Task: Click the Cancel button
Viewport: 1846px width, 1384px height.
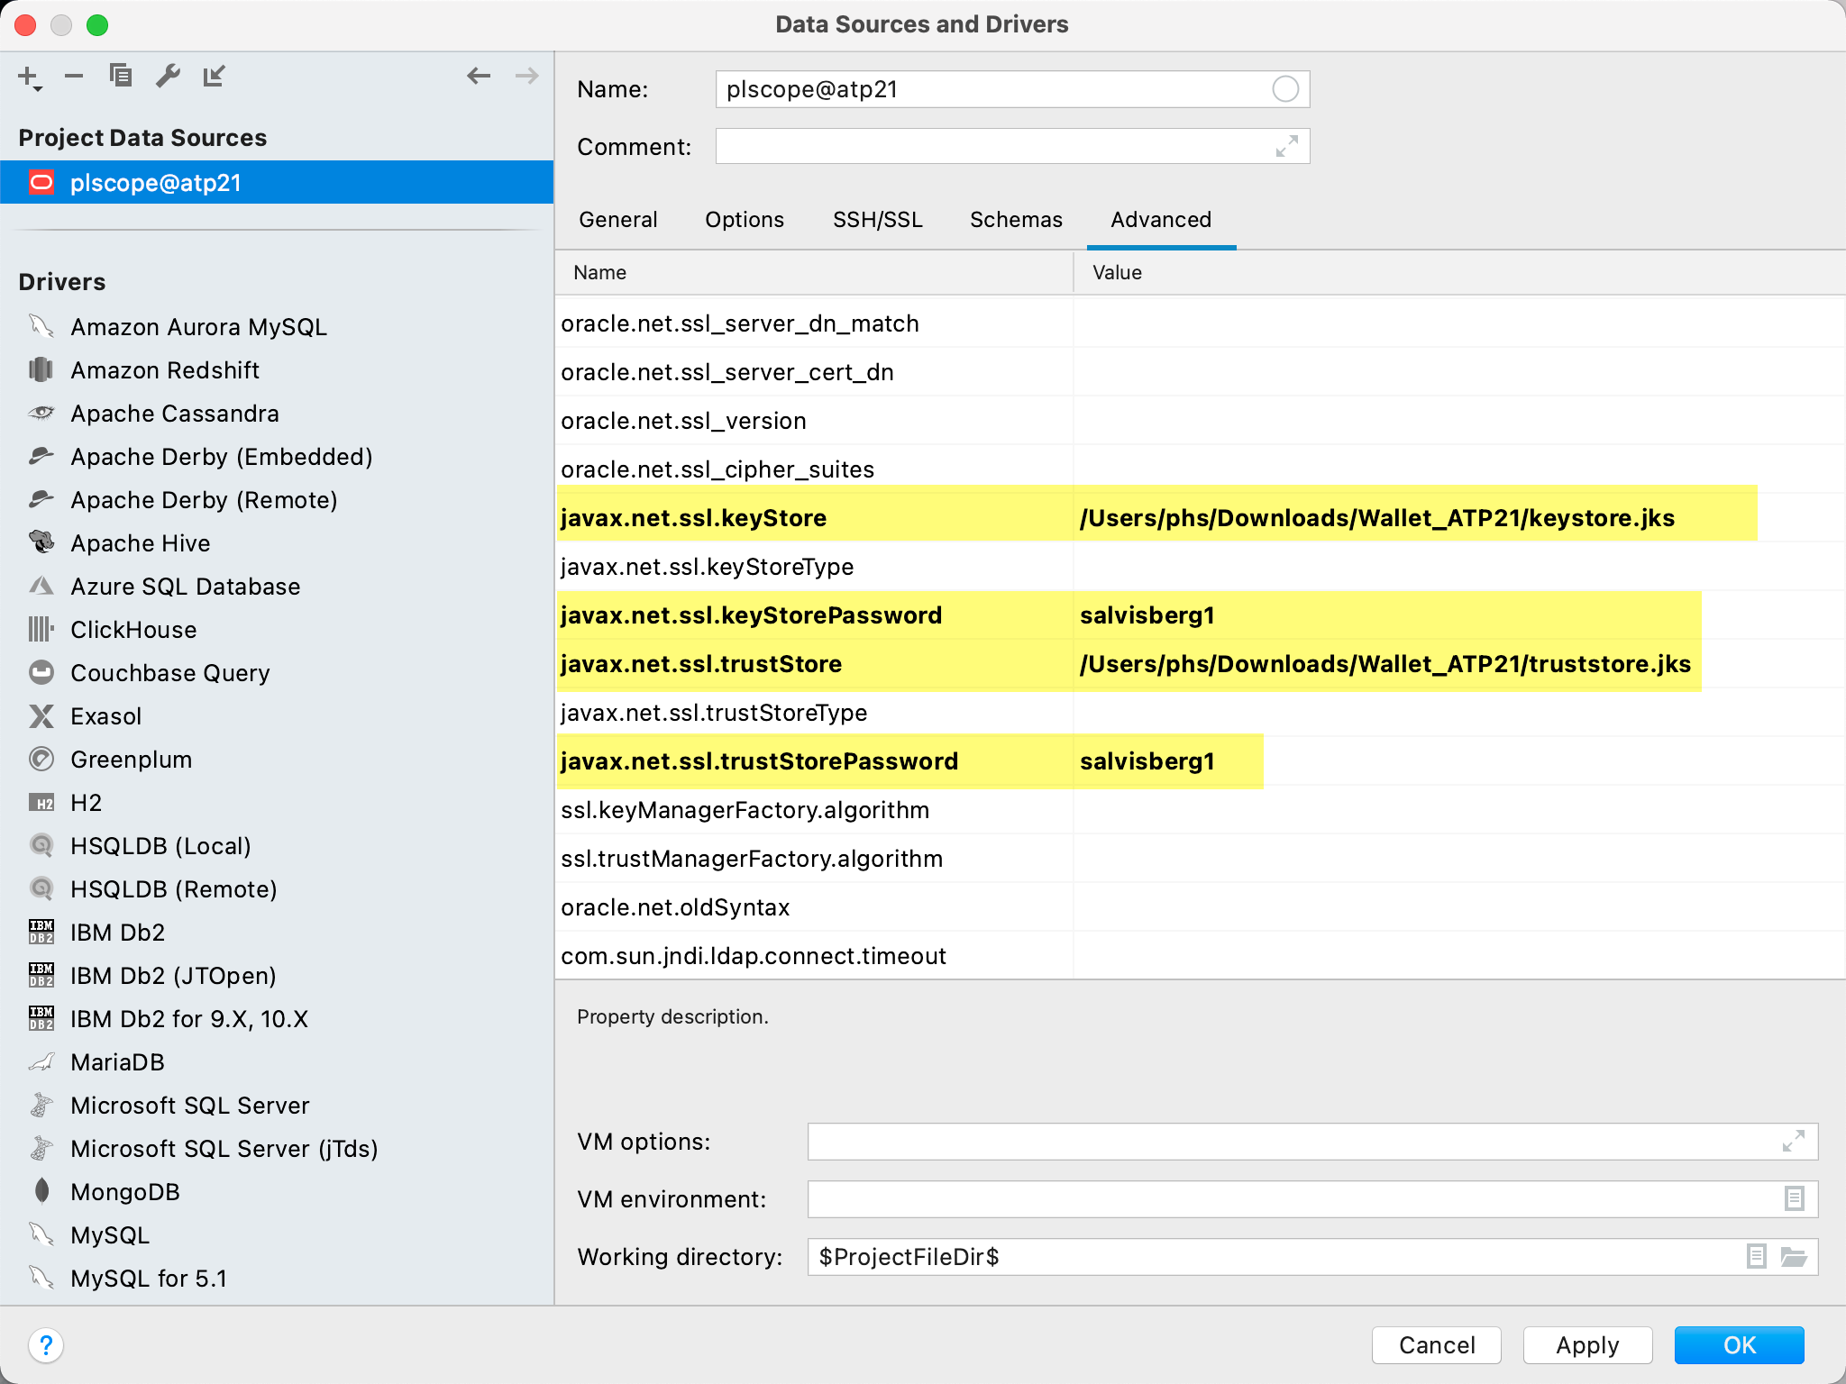Action: tap(1437, 1345)
